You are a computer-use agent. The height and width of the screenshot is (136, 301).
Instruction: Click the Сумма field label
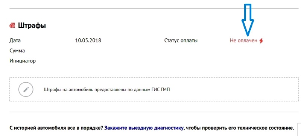17,51
